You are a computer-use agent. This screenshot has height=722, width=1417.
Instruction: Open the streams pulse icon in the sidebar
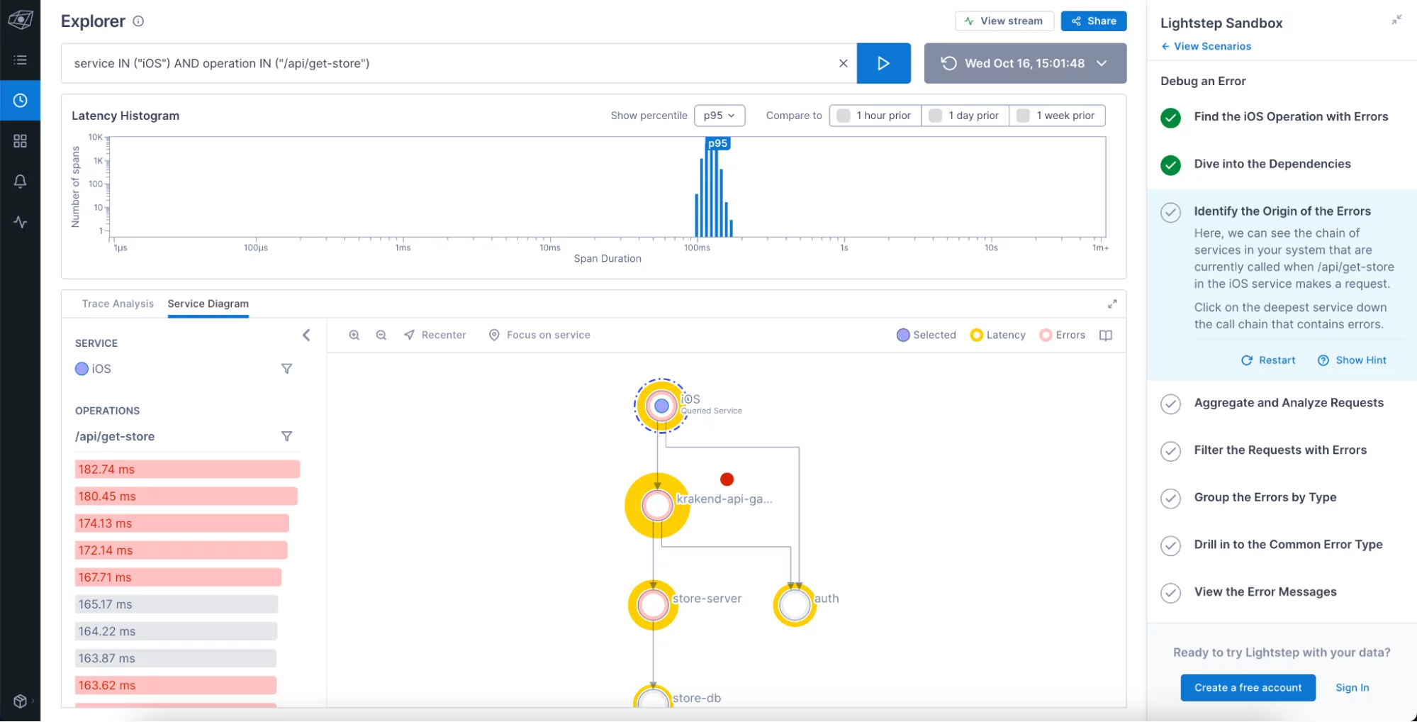[20, 222]
